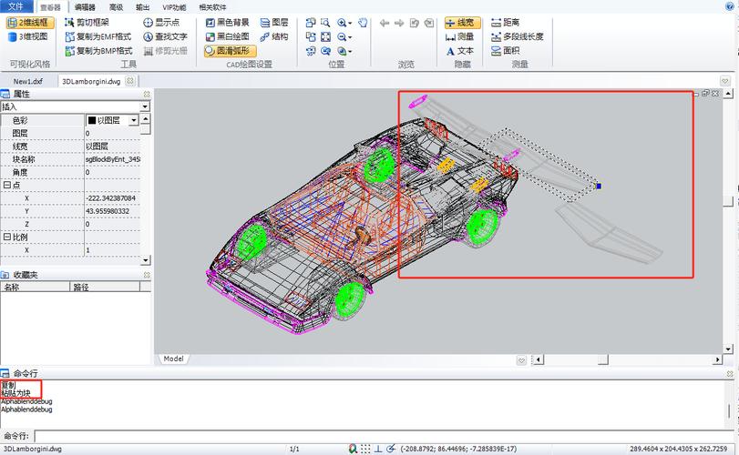Image resolution: width=739 pixels, height=455 pixels.
Task: Switch to the 高级 ribbon tab
Action: click(x=116, y=7)
